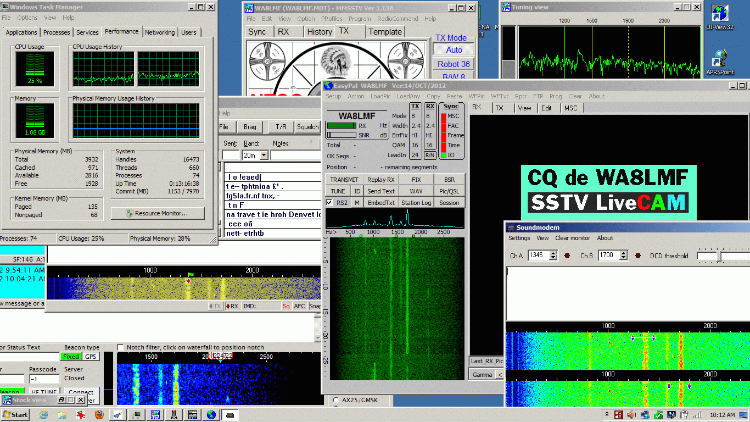750x422 pixels.
Task: Increase Ch A frequency with stepper
Action: coord(553,253)
